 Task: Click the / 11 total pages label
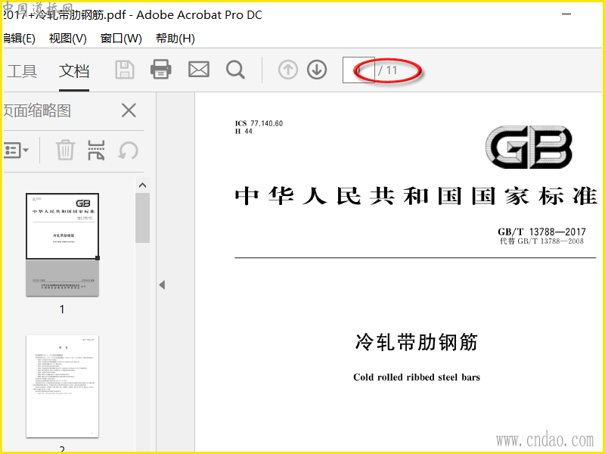click(x=387, y=70)
